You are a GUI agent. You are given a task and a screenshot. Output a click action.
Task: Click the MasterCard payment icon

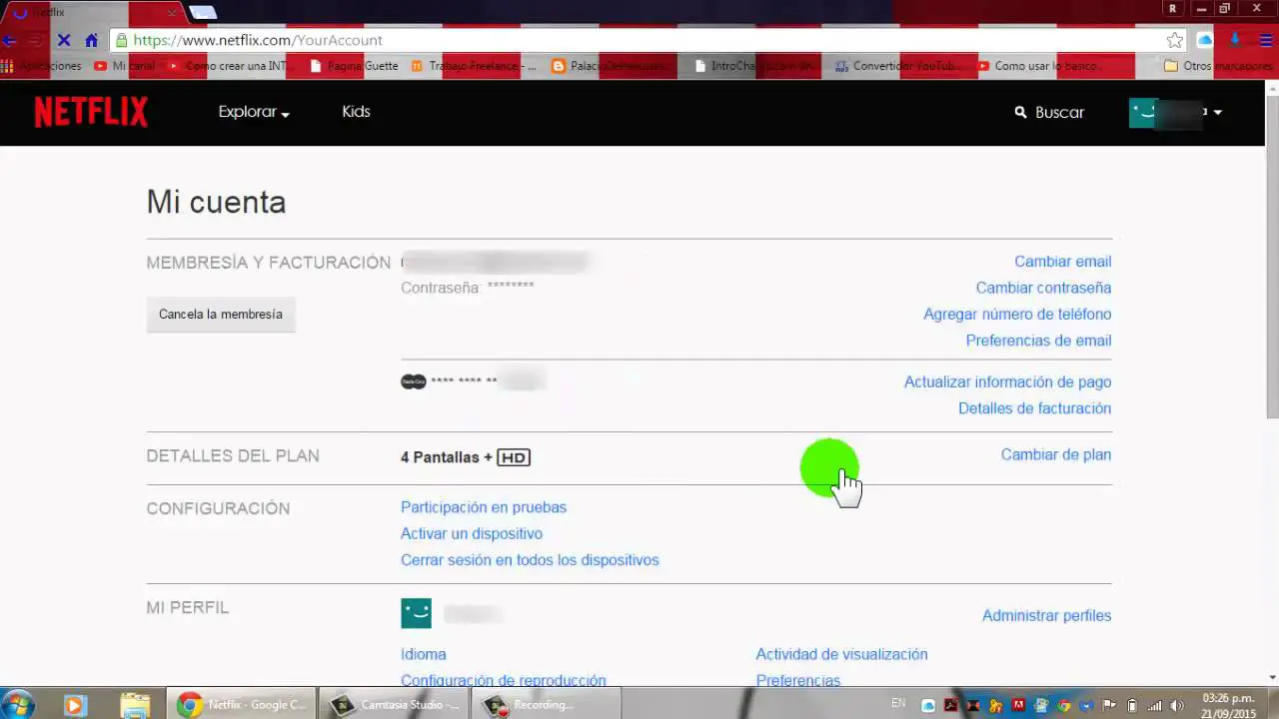[x=414, y=381]
